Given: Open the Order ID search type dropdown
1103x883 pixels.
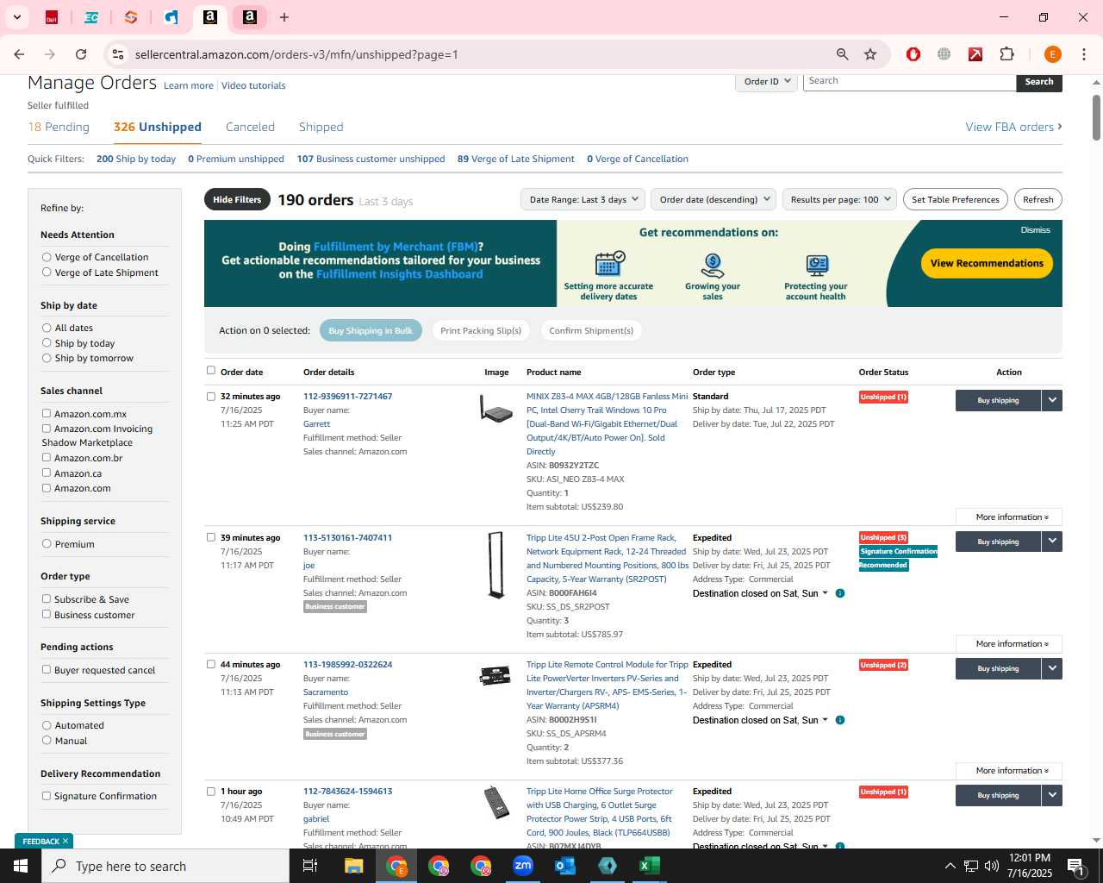Looking at the screenshot, I should [766, 81].
